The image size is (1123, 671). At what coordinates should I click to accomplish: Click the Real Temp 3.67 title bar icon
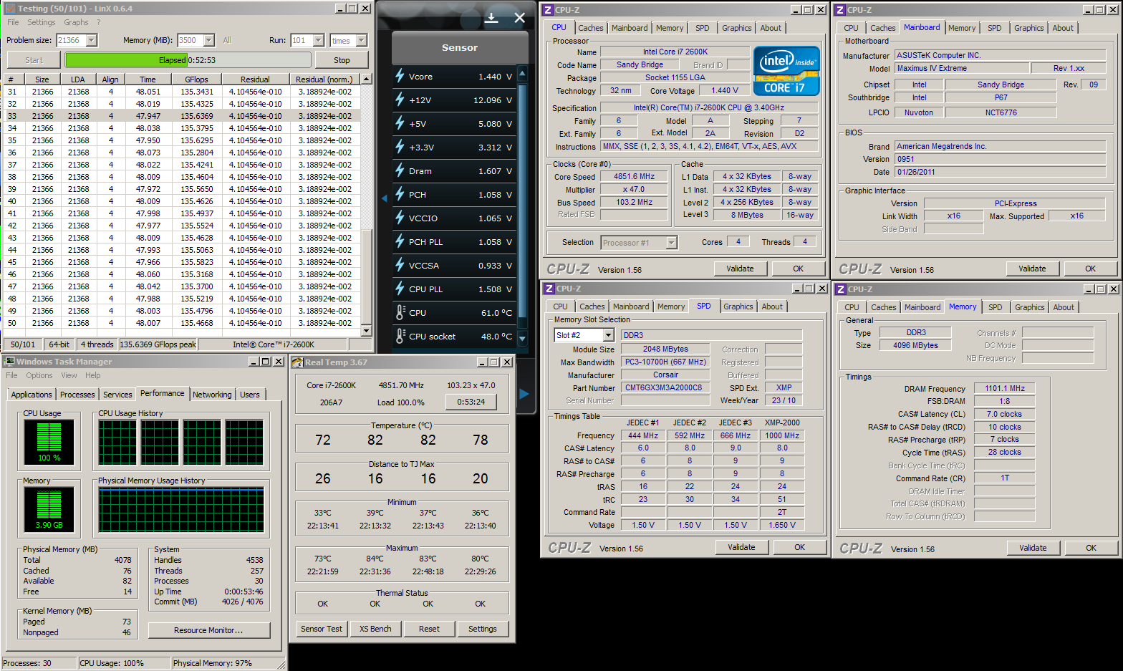point(298,362)
